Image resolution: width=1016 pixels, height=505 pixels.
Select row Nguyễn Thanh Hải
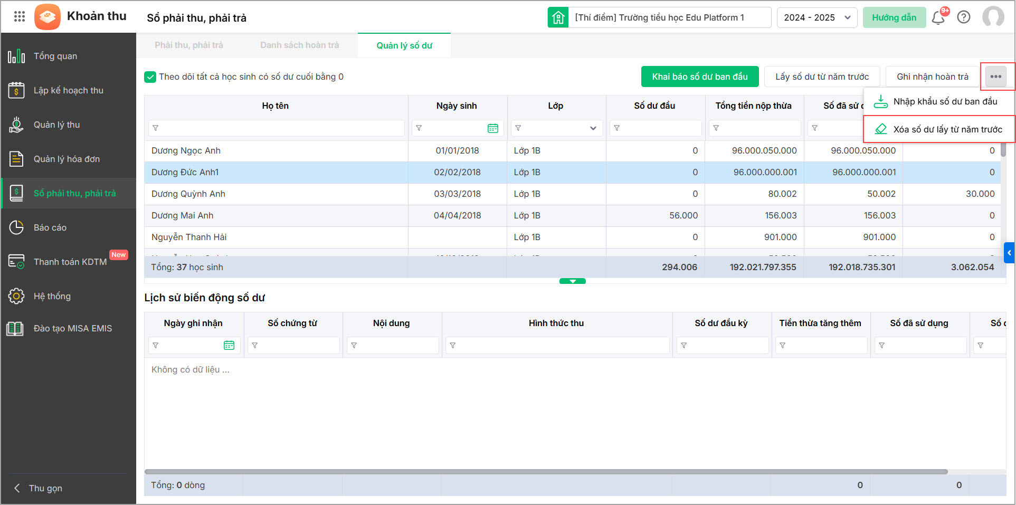pyautogui.click(x=573, y=237)
